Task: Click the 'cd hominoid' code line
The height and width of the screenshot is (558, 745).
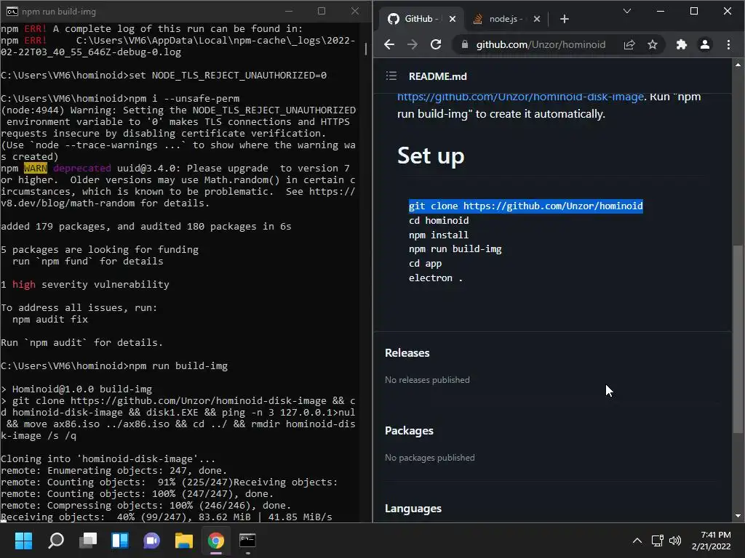Action: tap(439, 221)
